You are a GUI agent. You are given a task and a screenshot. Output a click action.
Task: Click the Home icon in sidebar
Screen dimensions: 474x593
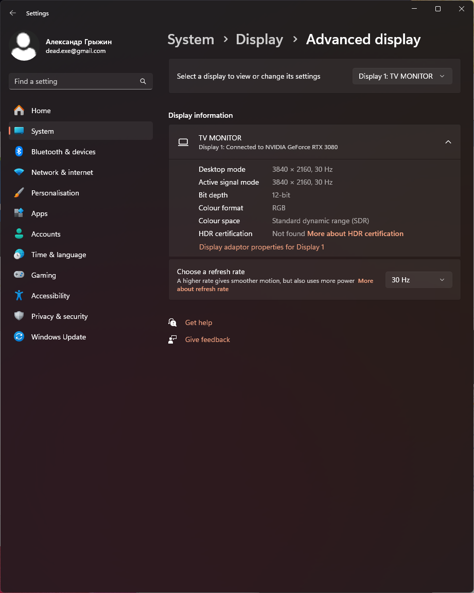[19, 111]
